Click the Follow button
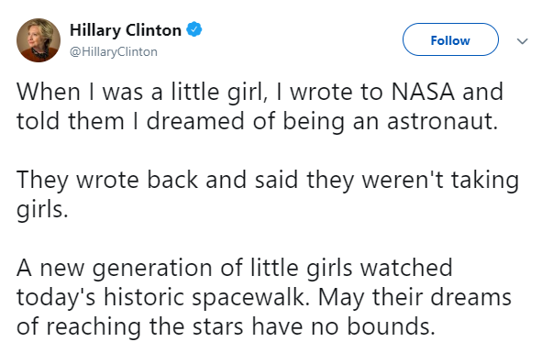This screenshot has width=553, height=353. pos(450,39)
